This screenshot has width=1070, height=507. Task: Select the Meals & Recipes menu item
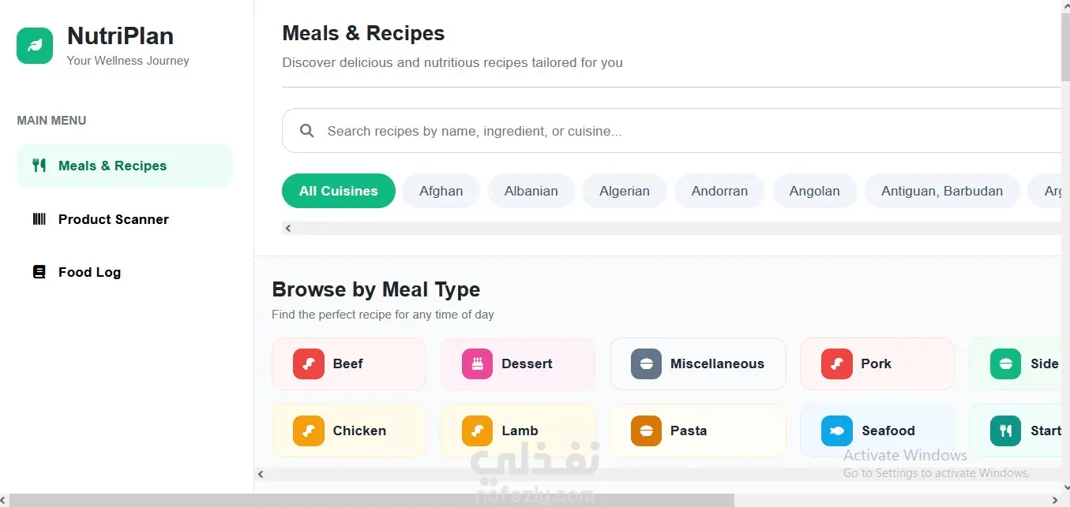[125, 166]
